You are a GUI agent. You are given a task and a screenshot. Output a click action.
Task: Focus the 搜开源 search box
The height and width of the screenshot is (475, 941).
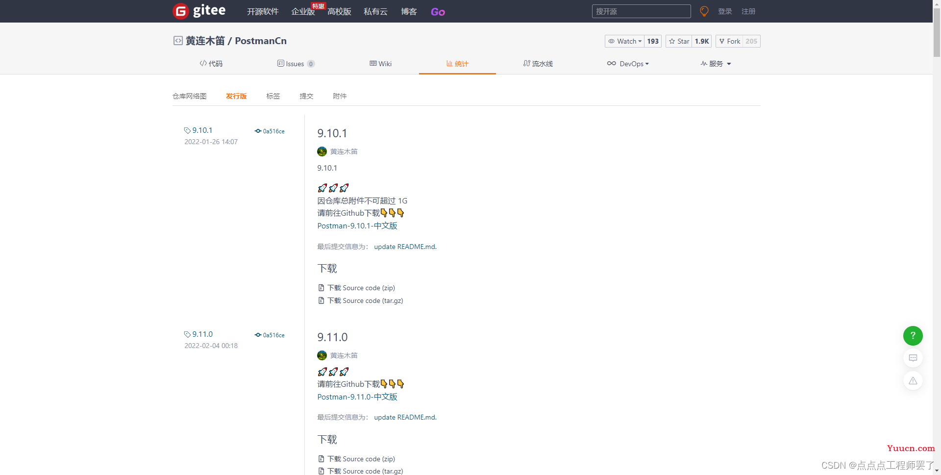coord(641,11)
